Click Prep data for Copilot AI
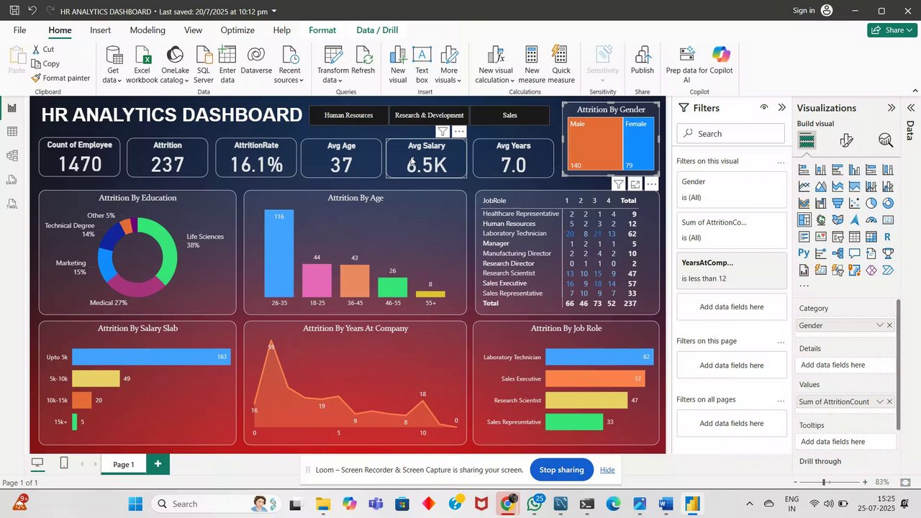Screen dimensions: 921x518 coord(687,65)
